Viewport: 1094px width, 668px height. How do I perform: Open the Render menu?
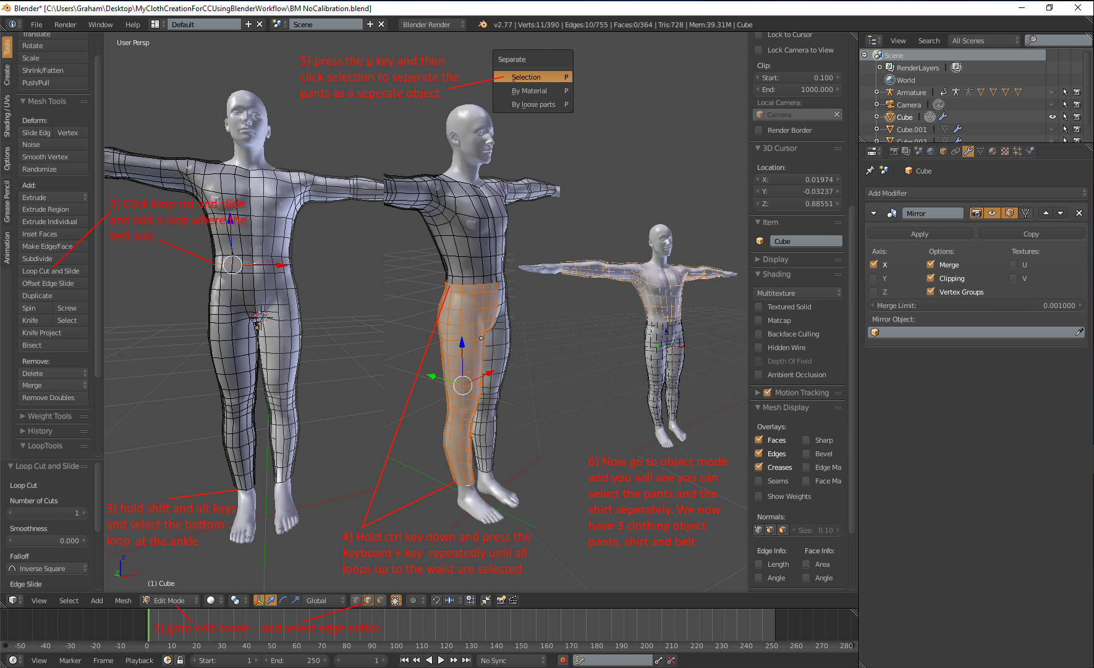65,25
